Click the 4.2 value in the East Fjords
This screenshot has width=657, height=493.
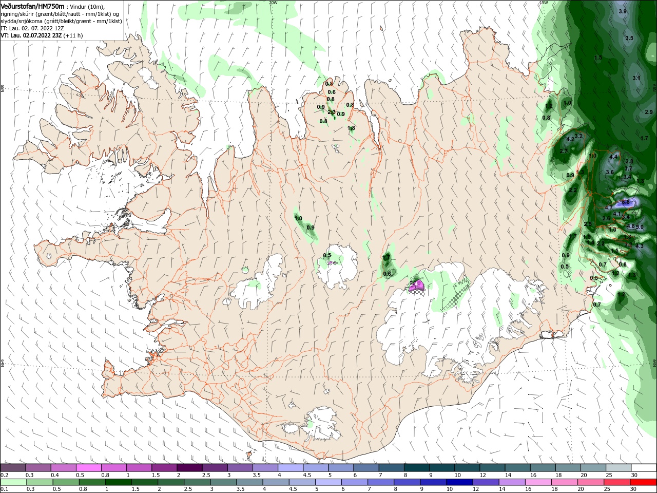[x=570, y=139]
